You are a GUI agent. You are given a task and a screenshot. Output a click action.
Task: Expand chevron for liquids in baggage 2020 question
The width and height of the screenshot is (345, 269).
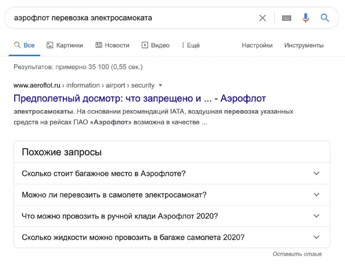pyautogui.click(x=317, y=237)
